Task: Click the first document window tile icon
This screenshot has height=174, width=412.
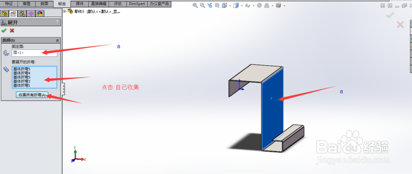Action: pos(383,5)
